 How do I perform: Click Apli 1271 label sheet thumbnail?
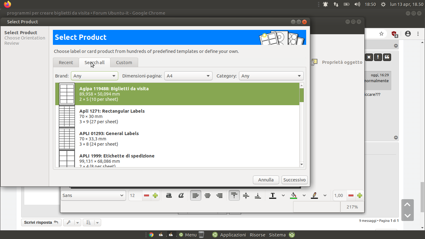coord(67,116)
